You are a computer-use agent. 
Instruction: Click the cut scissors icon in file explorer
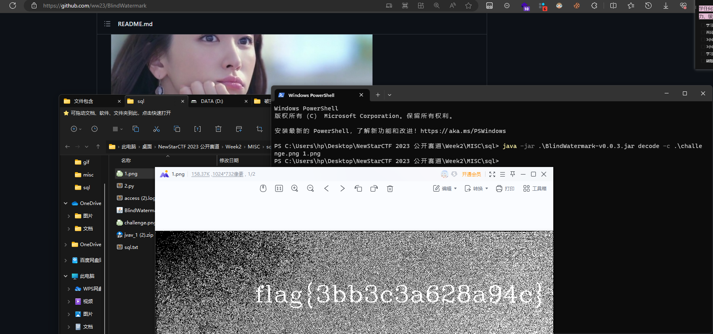coord(157,129)
